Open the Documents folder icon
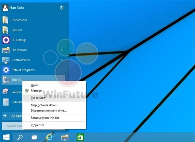The height and width of the screenshot is (142, 195). click(5, 20)
